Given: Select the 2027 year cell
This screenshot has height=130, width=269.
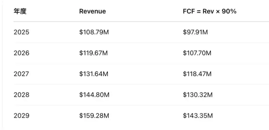Looking at the screenshot, I should click(x=21, y=74).
